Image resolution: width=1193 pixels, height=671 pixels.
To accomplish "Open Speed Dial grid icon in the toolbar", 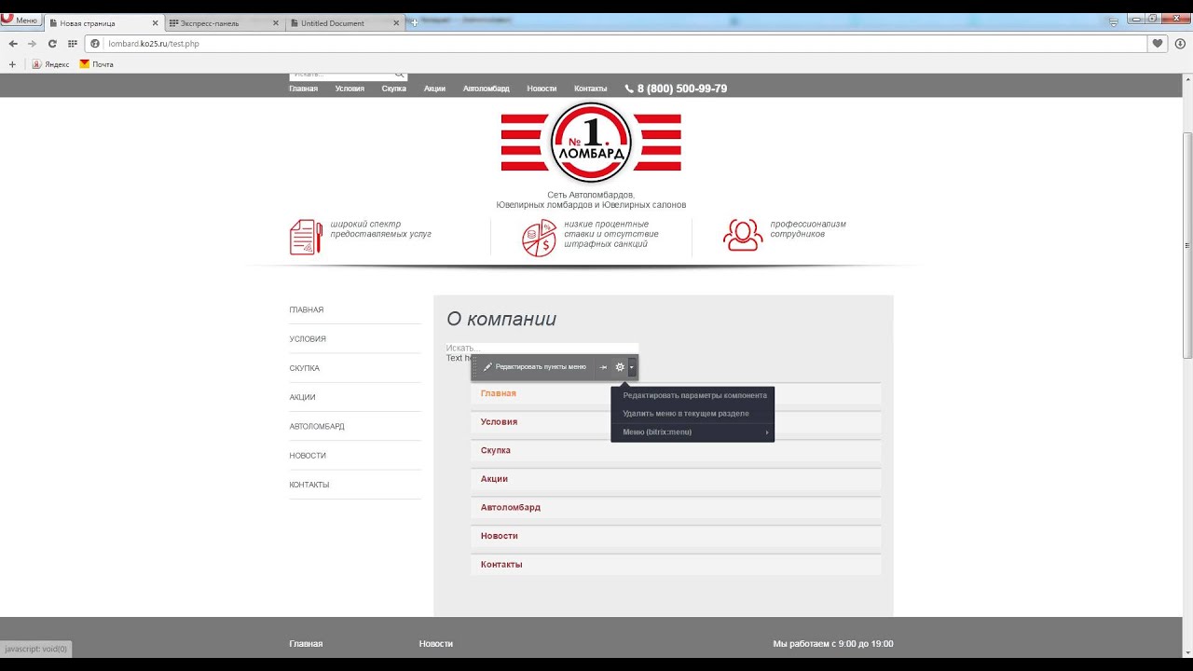I will [x=72, y=44].
